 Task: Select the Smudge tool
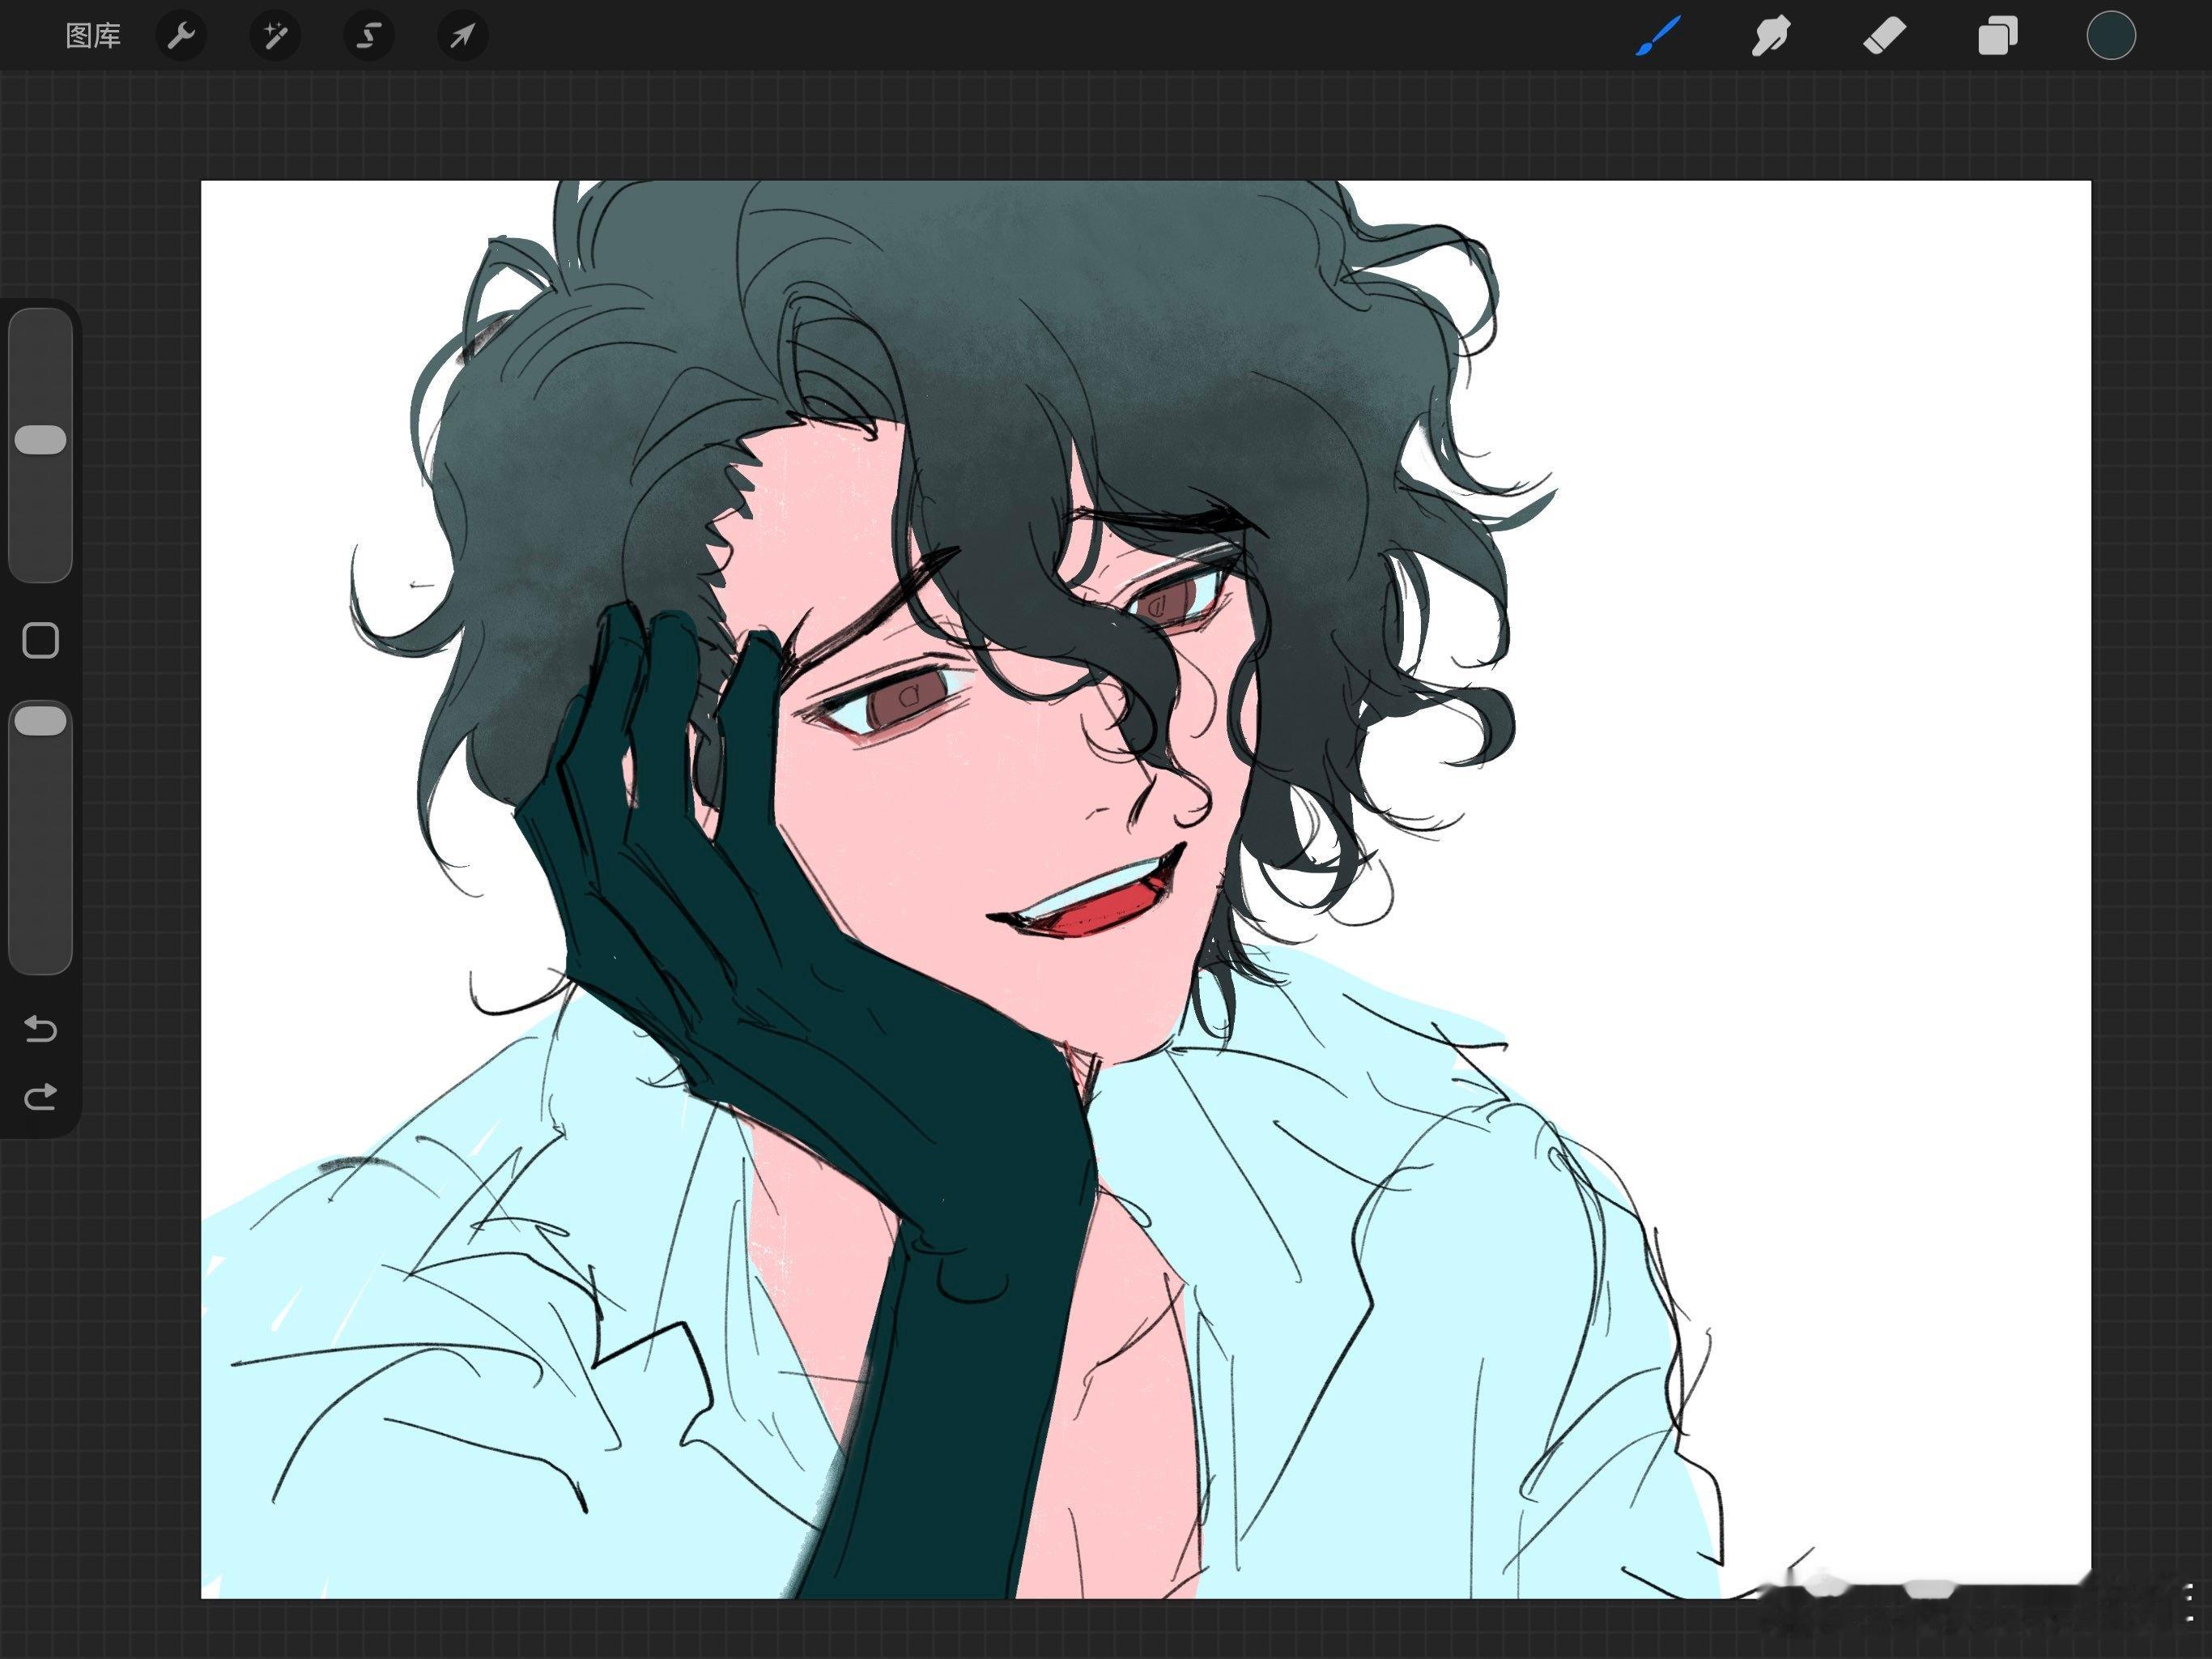tap(1770, 36)
